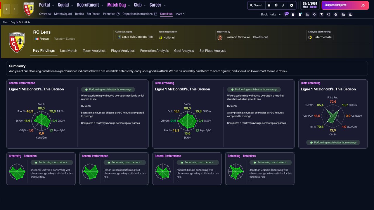Click the National reputation icon
374x210 pixels.
160,38
